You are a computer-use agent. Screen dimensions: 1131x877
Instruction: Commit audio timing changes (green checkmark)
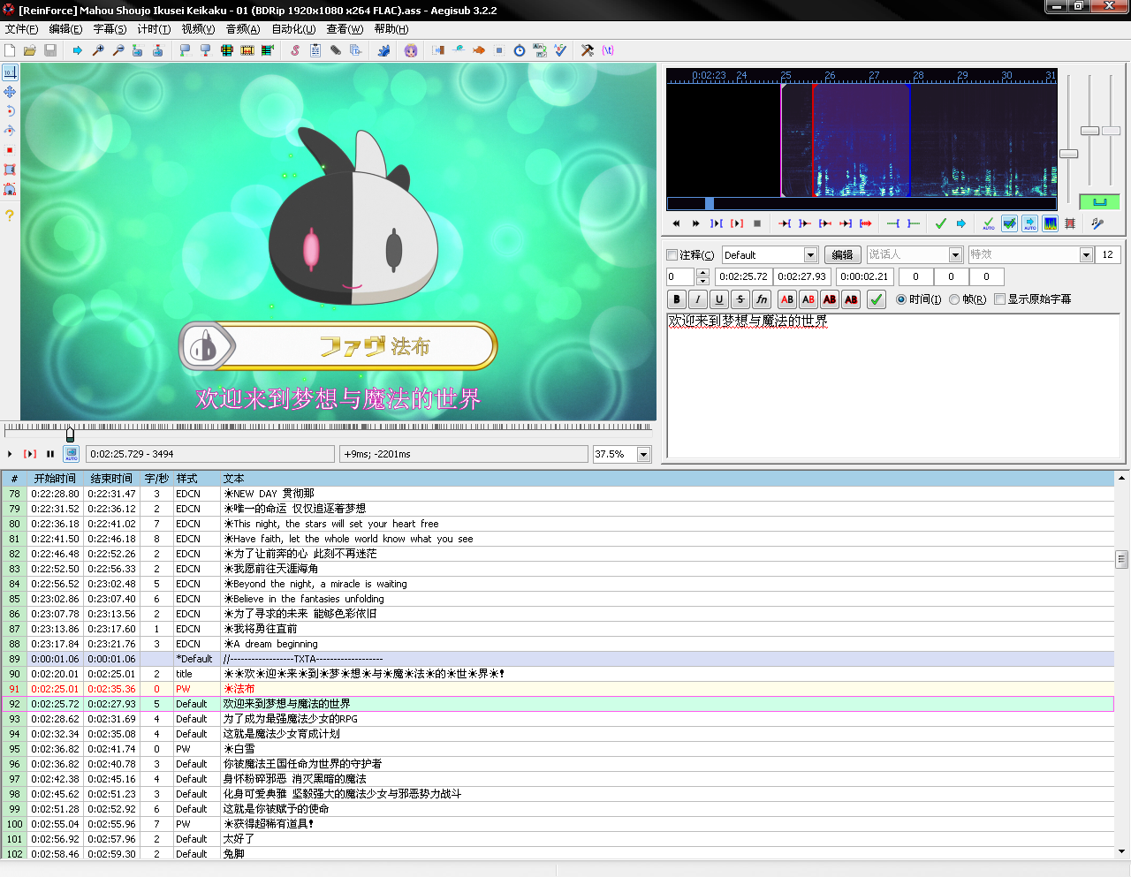(941, 223)
